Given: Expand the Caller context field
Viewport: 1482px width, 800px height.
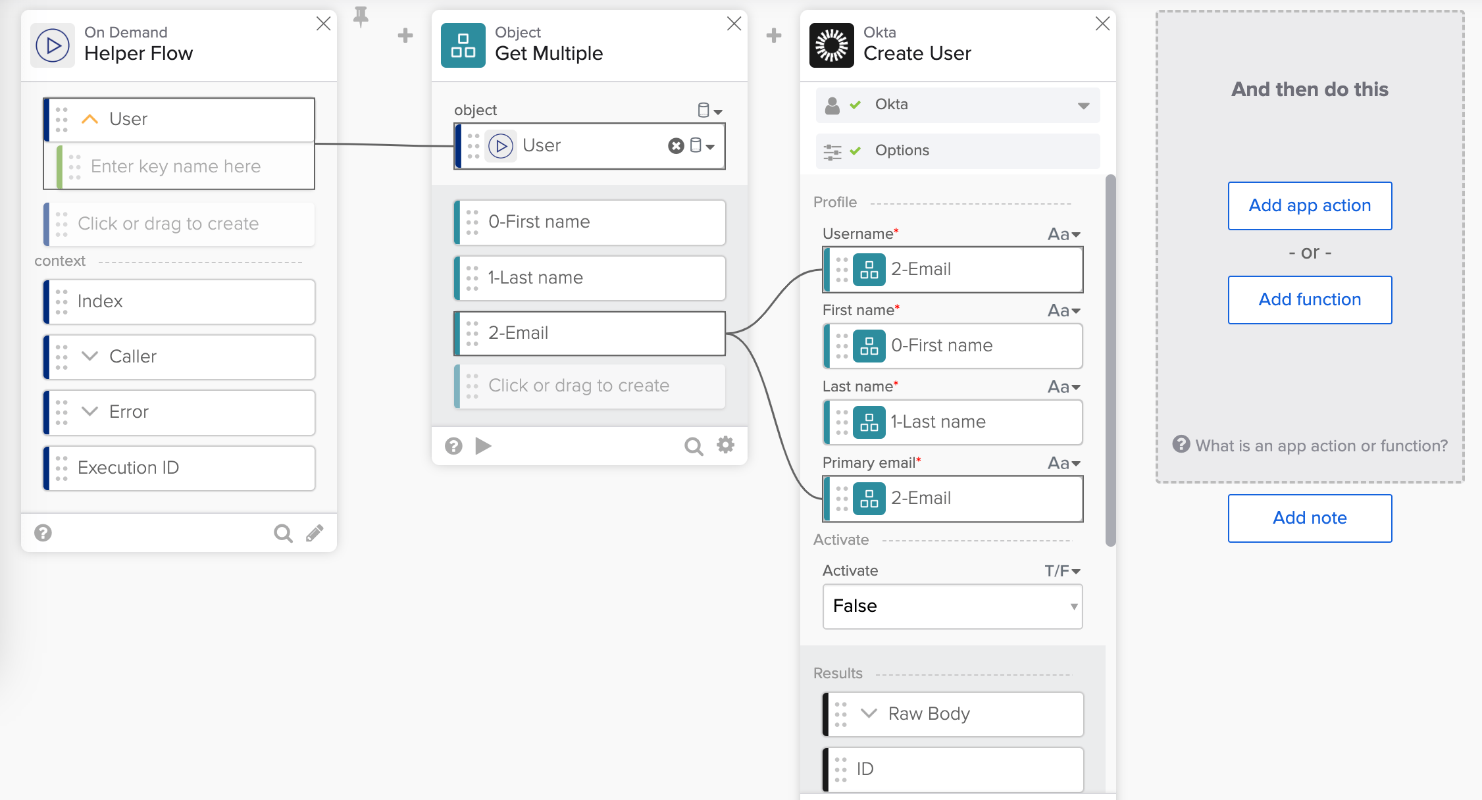Looking at the screenshot, I should pyautogui.click(x=89, y=357).
